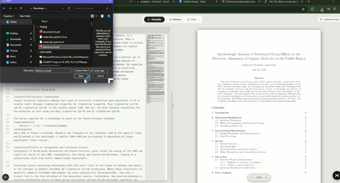The width and height of the screenshot is (340, 183).
Task: Click the file list vertical scrollbar
Action: tap(92, 24)
